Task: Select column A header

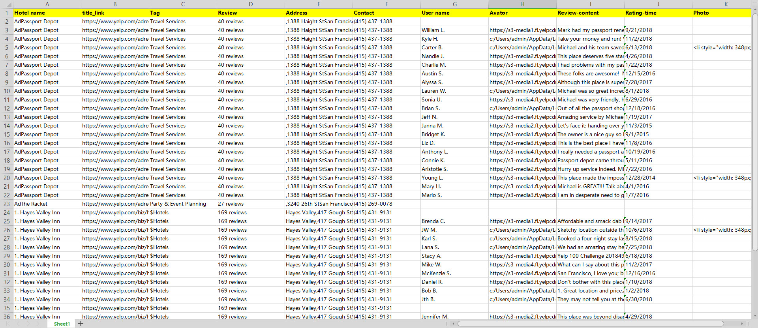Action: click(x=47, y=4)
